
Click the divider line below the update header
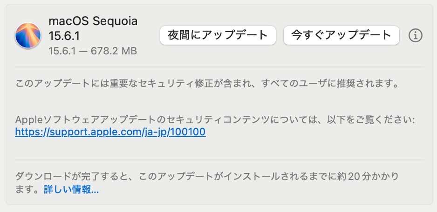click(x=219, y=67)
